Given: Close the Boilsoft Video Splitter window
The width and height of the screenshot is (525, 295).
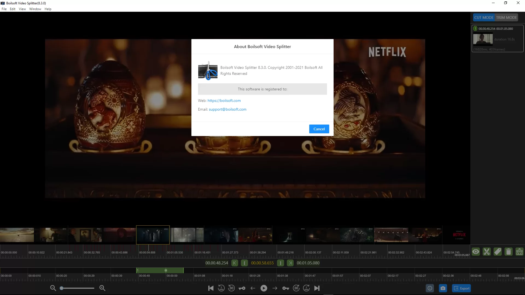Looking at the screenshot, I should click(518, 3).
